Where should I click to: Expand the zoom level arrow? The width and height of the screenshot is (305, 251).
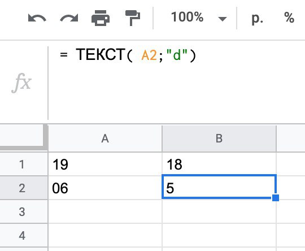tap(223, 19)
